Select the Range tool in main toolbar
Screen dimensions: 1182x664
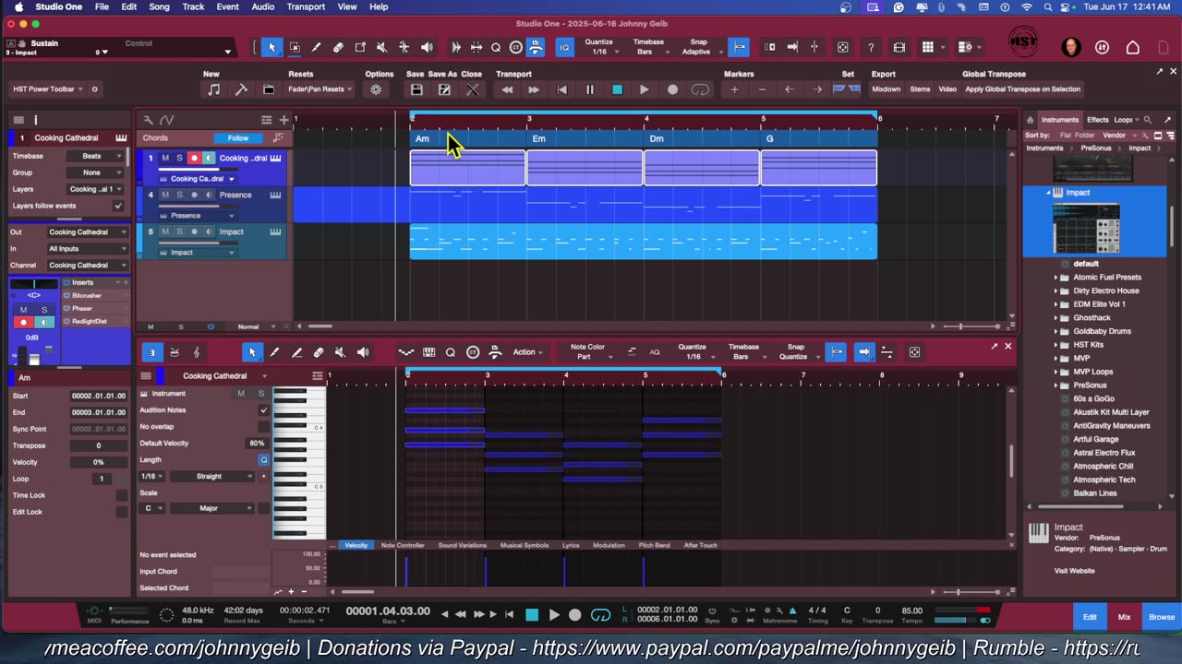coord(295,47)
